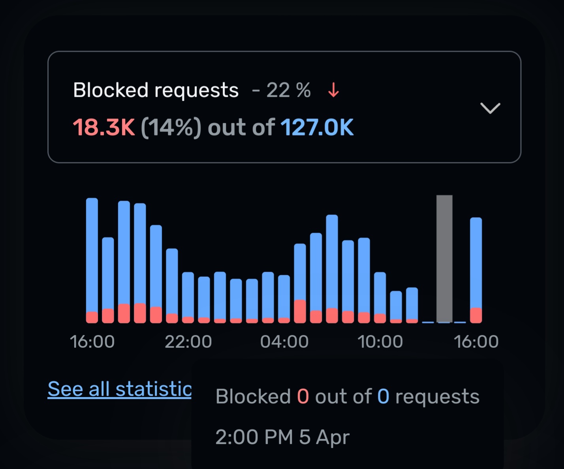564x469 pixels.
Task: Expand the Blocked requests statistics panel
Action: click(x=491, y=108)
